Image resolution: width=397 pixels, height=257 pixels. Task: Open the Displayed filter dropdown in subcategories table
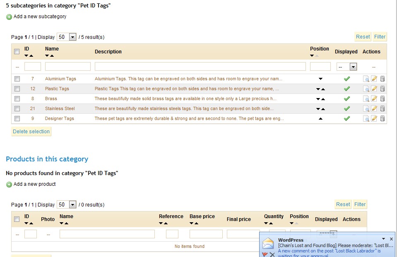[x=353, y=67]
